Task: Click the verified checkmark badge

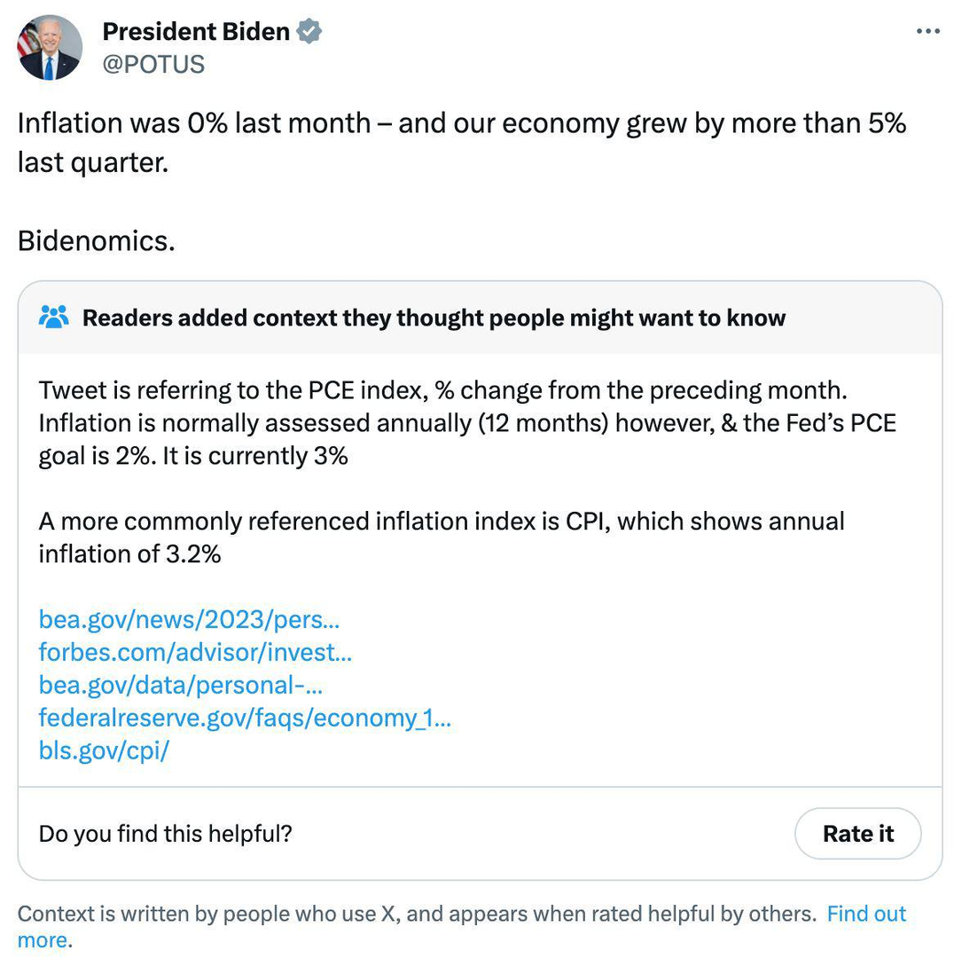Action: click(x=309, y=31)
